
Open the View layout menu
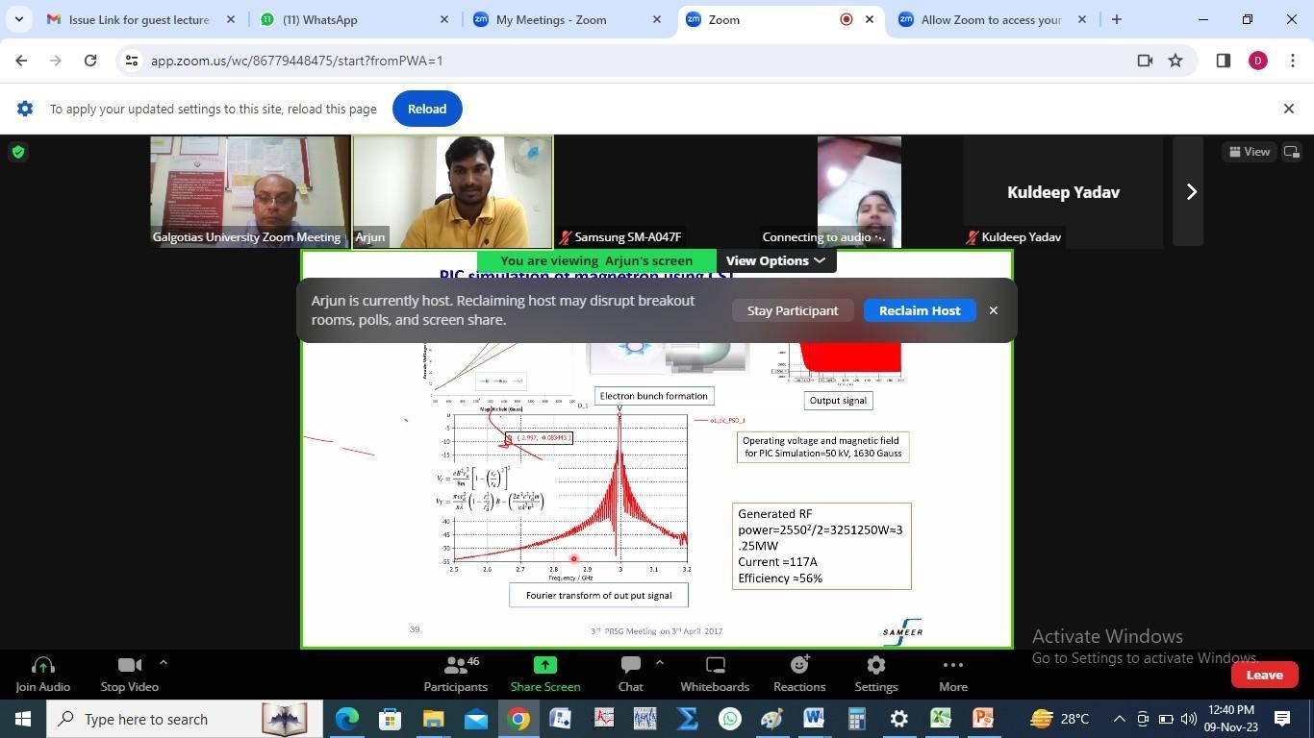1250,152
